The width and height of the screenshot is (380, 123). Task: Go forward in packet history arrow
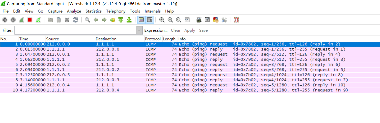click(104, 20)
